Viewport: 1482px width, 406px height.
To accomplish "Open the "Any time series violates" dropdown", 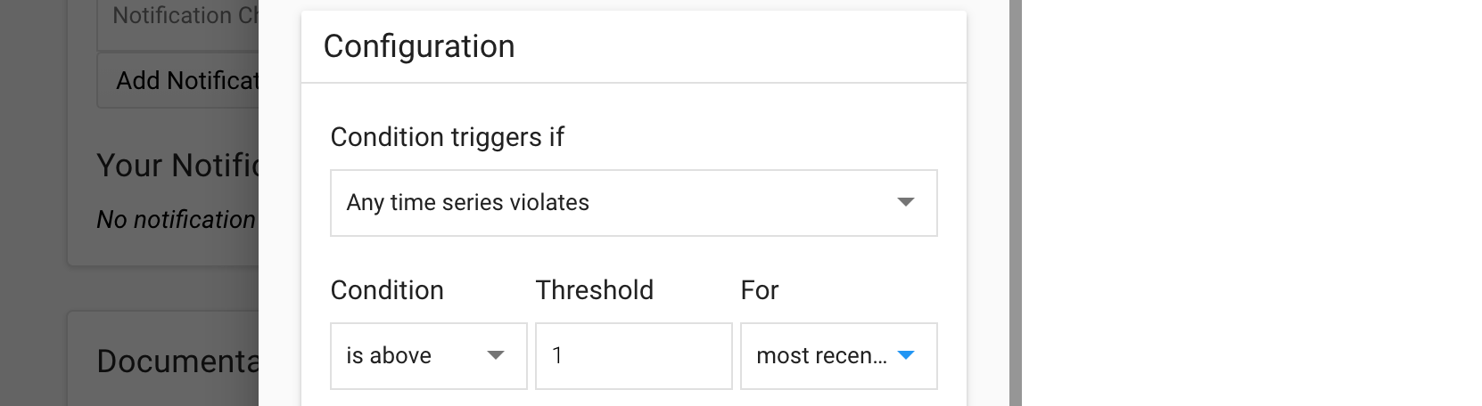I will [x=615, y=203].
